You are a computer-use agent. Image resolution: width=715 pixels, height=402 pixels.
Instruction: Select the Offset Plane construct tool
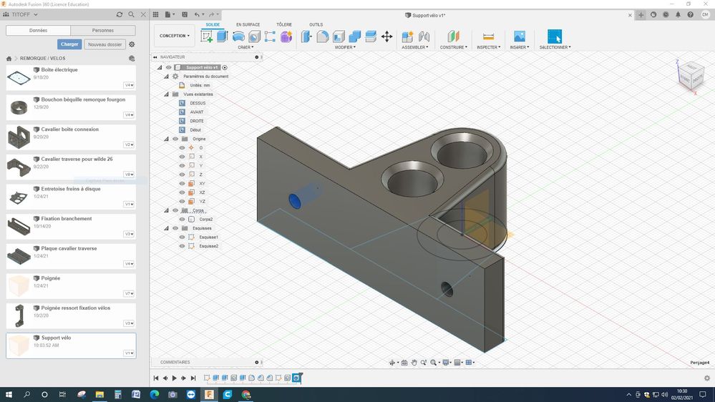point(453,36)
